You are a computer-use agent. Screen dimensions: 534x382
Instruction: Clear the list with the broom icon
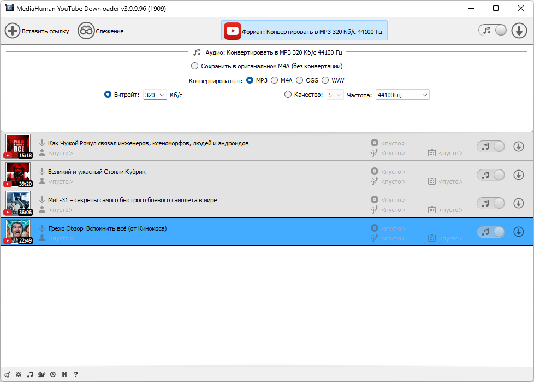pos(7,374)
